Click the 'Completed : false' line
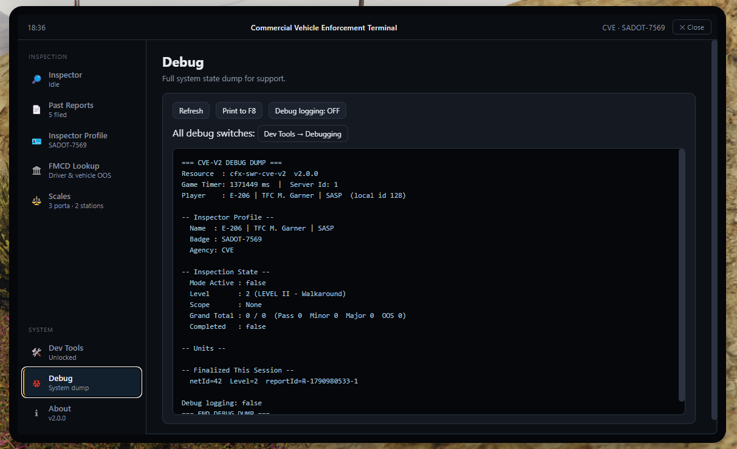 click(x=227, y=326)
